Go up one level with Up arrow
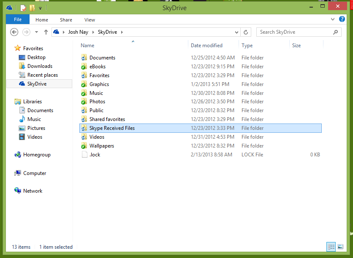 [46, 32]
